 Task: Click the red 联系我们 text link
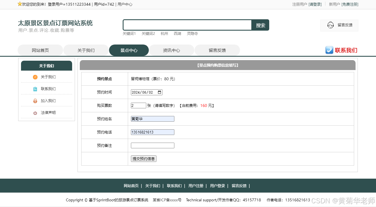coord(346,50)
